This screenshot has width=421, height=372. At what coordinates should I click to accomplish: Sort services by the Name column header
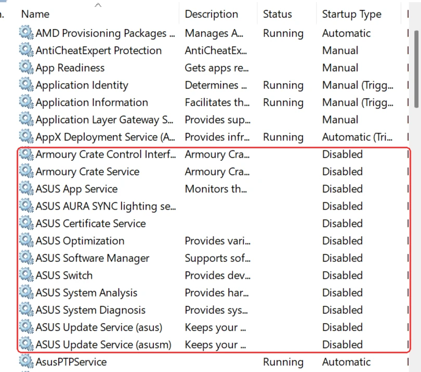pyautogui.click(x=35, y=14)
